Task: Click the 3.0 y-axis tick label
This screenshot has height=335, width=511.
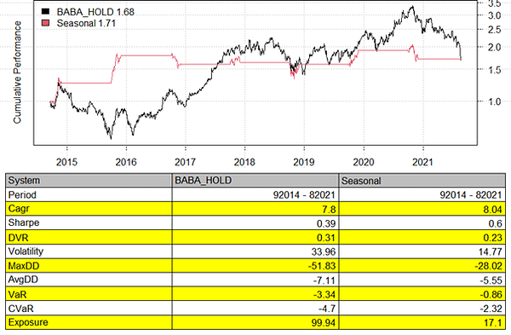Action: point(494,15)
